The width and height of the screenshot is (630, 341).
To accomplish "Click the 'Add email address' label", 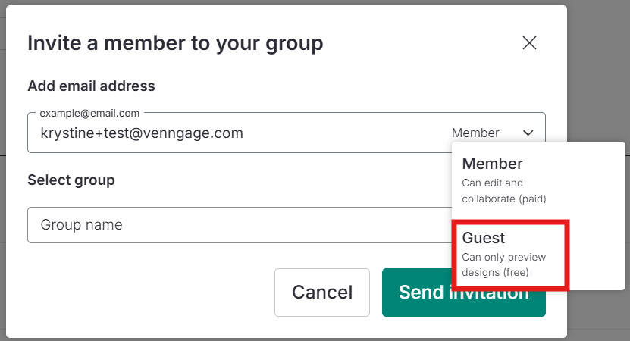I will (91, 86).
